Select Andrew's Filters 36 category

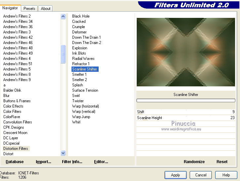(x=18, y=27)
